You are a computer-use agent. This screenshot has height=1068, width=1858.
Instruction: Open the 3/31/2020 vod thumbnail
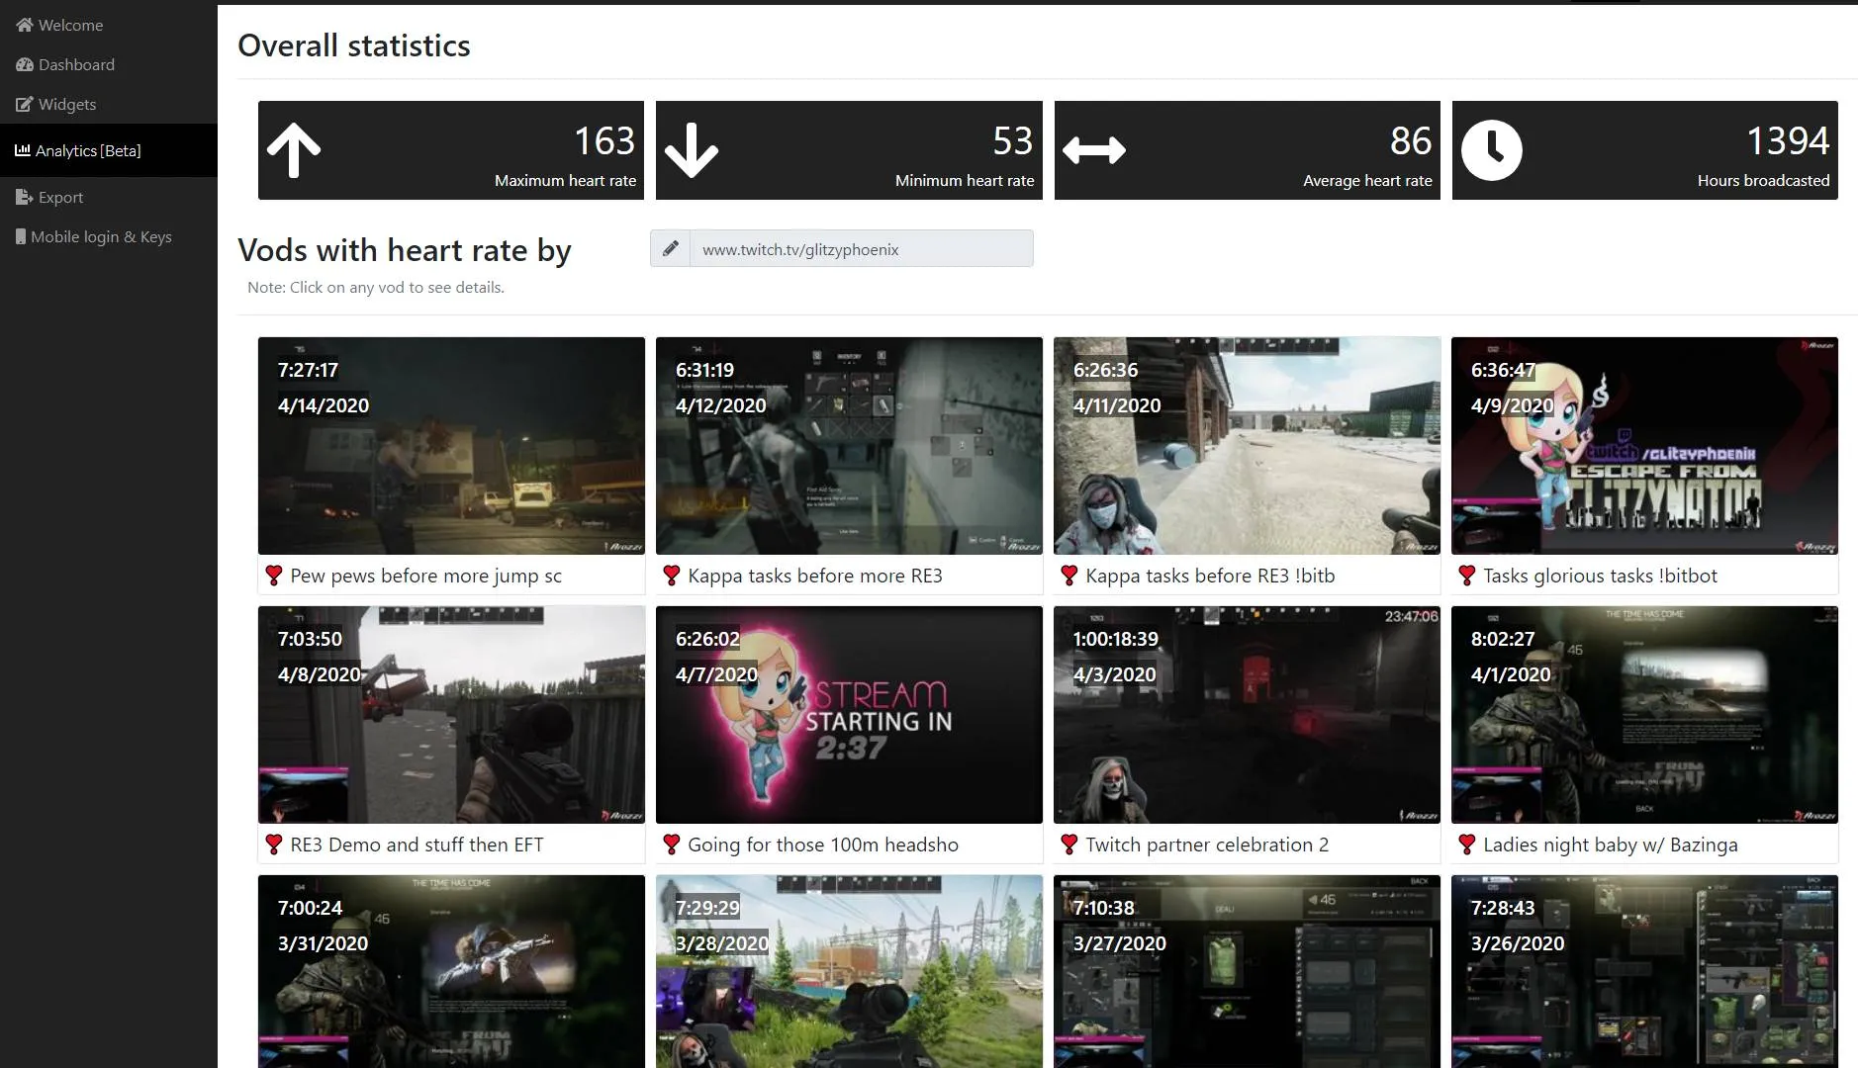(x=451, y=971)
